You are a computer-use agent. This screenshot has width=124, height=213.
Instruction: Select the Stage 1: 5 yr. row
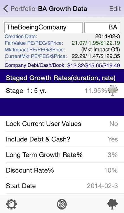pyautogui.click(x=62, y=91)
